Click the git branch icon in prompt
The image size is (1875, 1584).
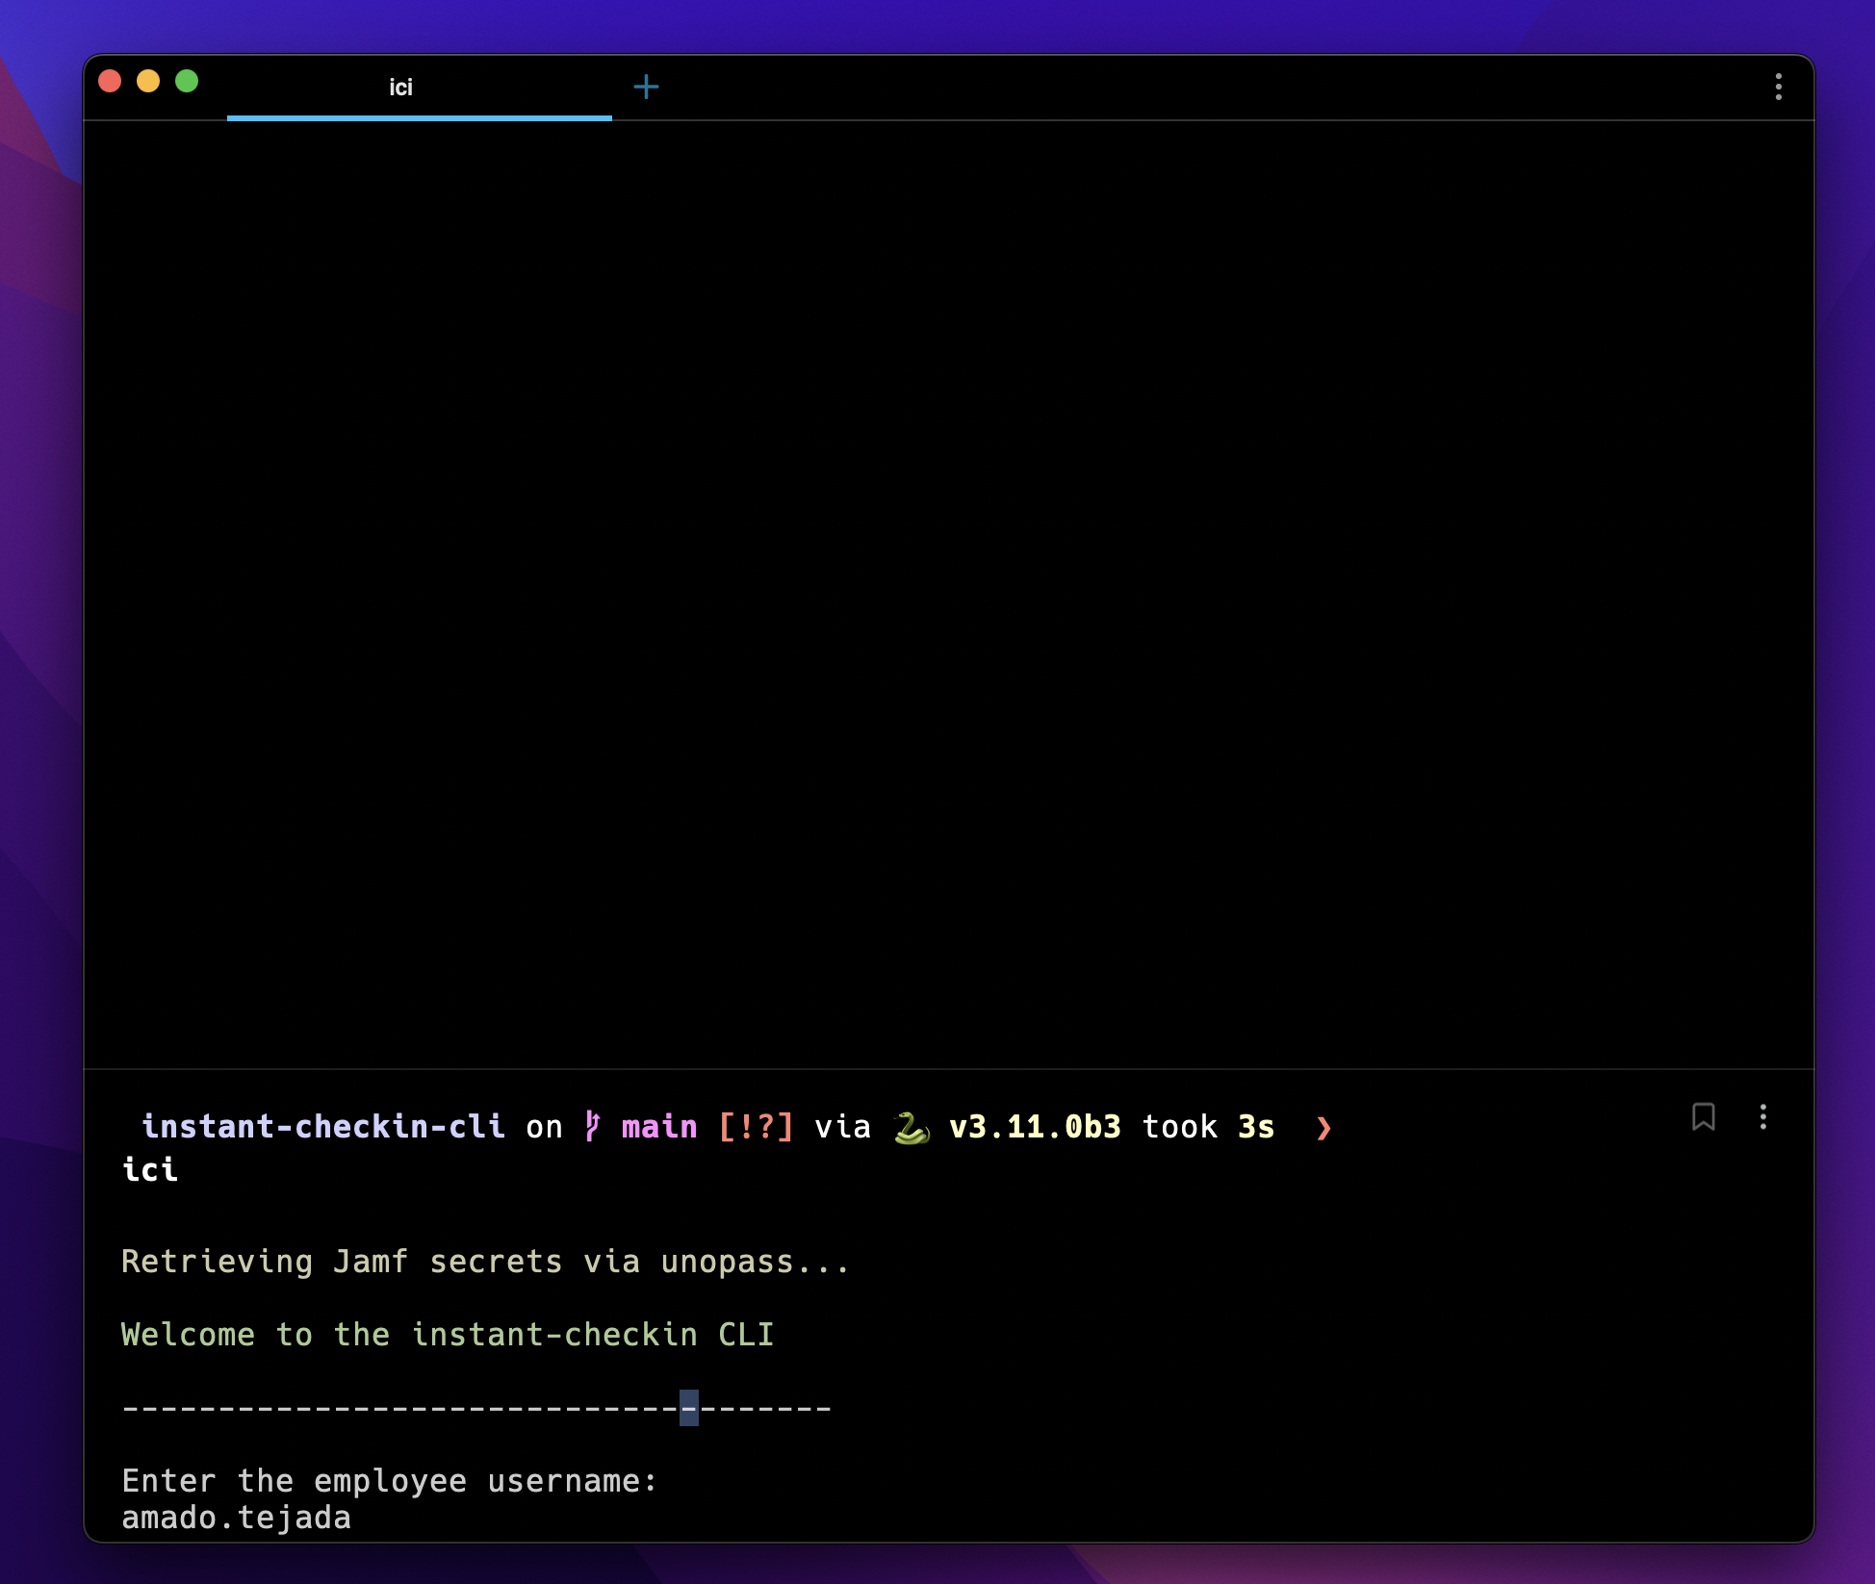(x=593, y=1126)
